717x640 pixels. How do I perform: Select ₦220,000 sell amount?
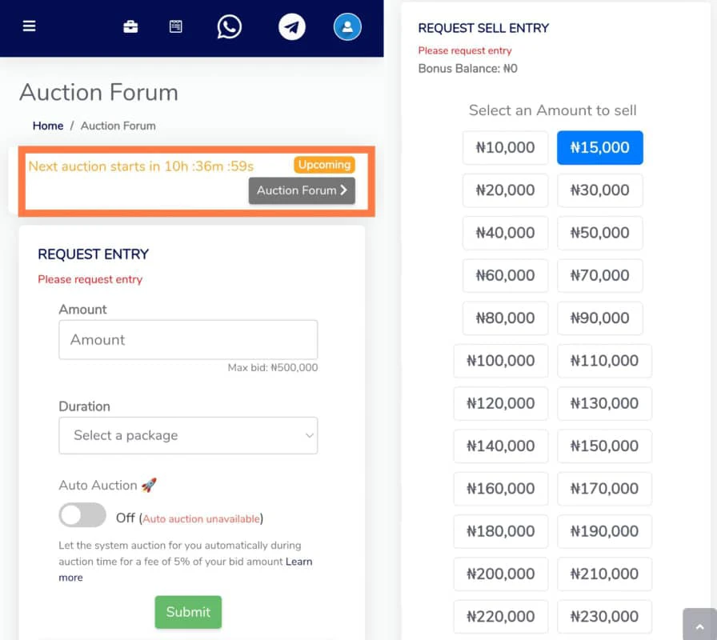click(501, 616)
